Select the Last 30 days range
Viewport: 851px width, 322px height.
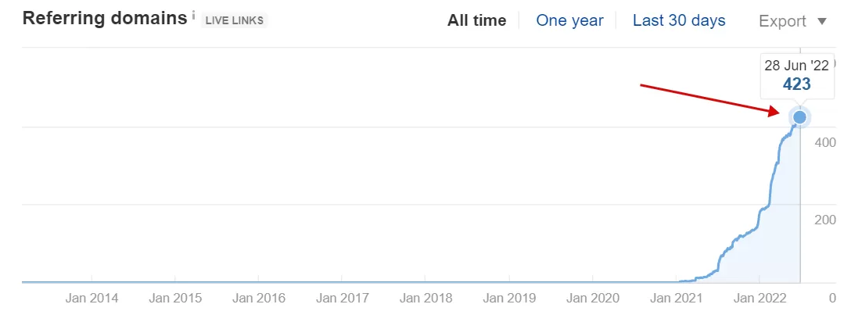[679, 20]
